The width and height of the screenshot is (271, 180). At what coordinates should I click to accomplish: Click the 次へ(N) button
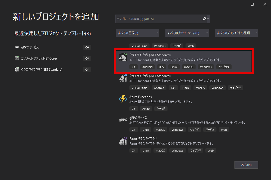246,165
